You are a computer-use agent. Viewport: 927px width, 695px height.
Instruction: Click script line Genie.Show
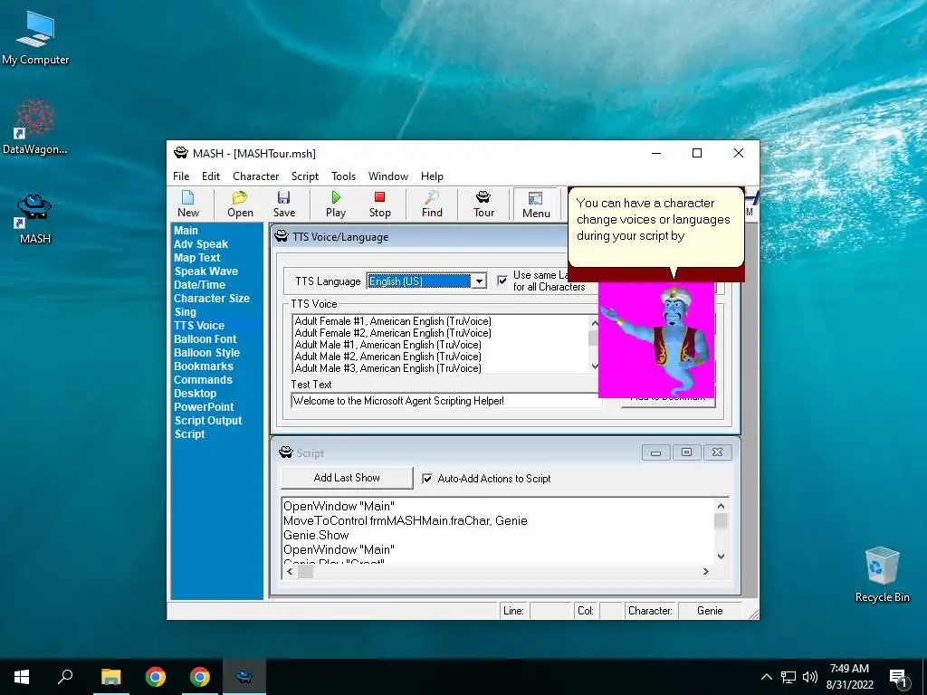(x=316, y=536)
